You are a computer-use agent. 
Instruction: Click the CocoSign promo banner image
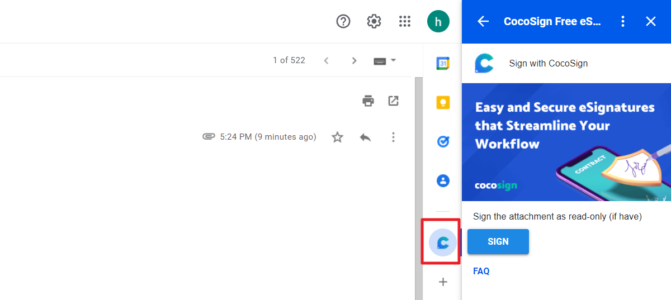pyautogui.click(x=566, y=142)
